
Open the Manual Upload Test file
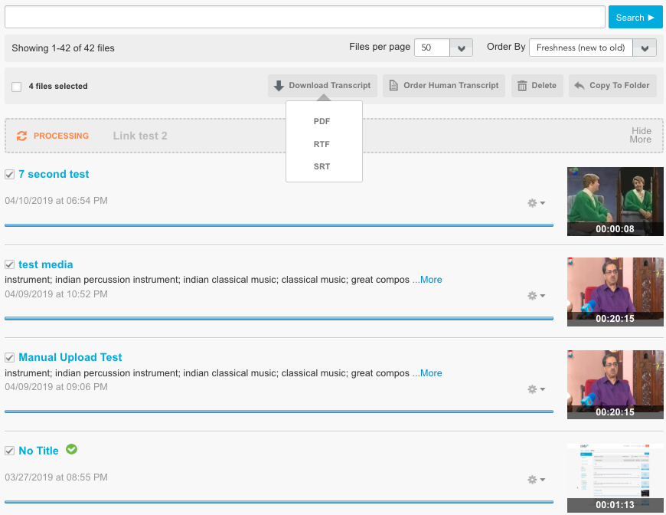point(70,357)
